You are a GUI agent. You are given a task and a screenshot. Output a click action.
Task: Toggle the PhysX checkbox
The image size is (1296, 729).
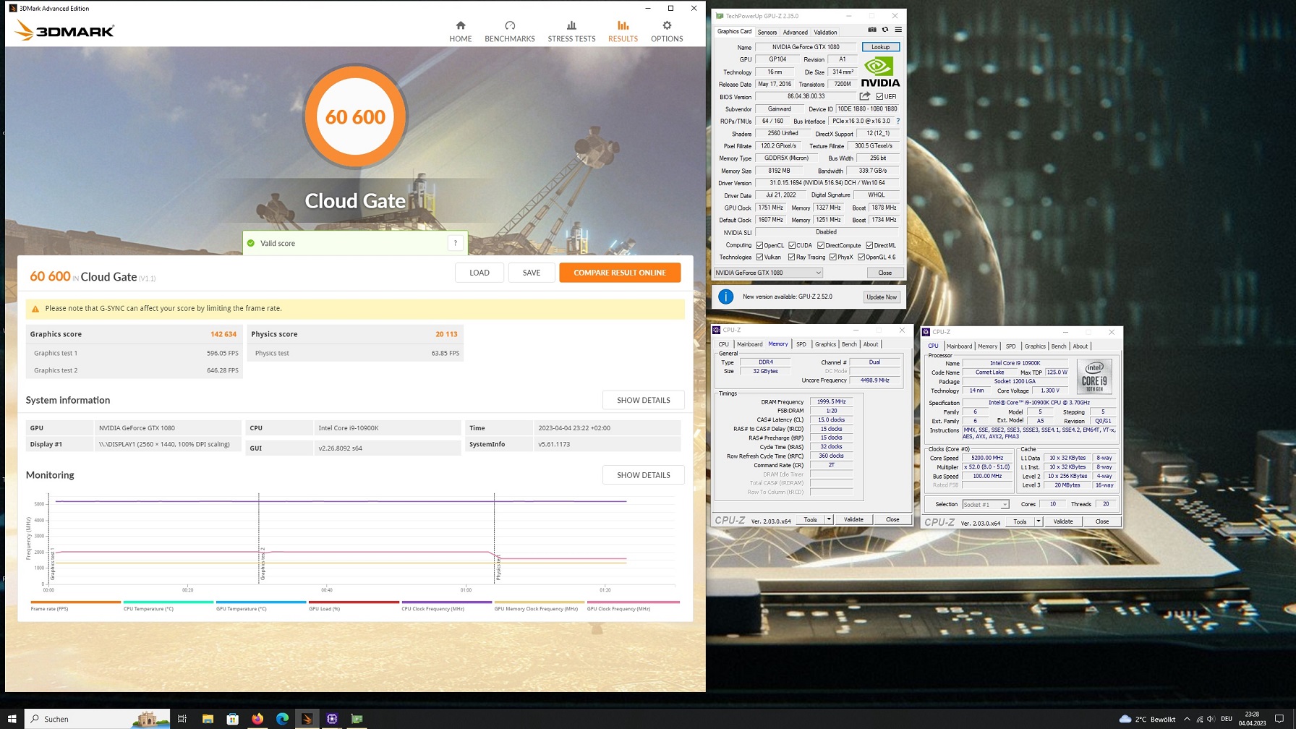tap(833, 257)
